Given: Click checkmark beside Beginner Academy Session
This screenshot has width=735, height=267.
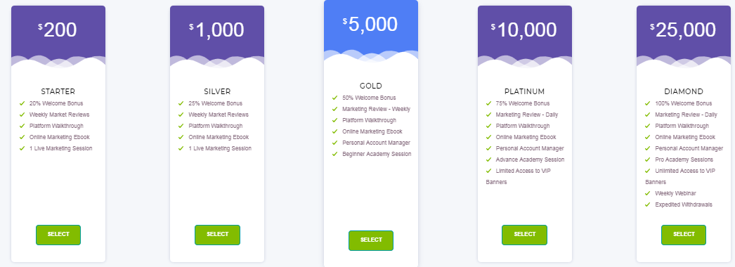Looking at the screenshot, I should [334, 154].
